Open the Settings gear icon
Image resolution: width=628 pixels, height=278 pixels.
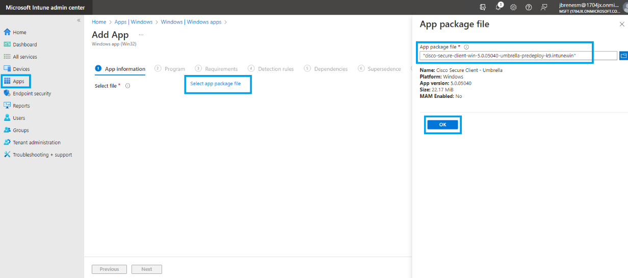(x=513, y=7)
